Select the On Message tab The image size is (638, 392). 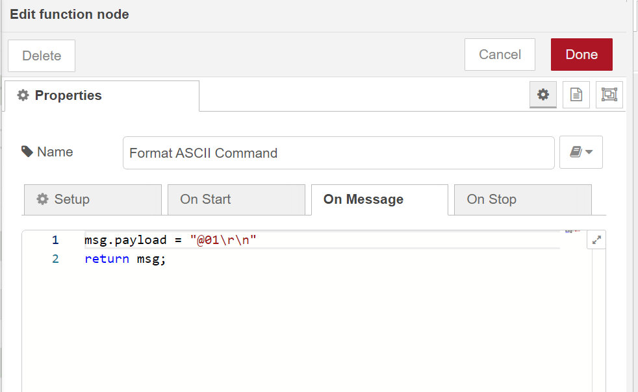(x=379, y=199)
